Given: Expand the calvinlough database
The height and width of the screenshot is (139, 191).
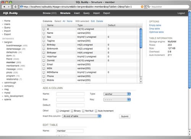Looking at the screenshot, I should point(3,83).
